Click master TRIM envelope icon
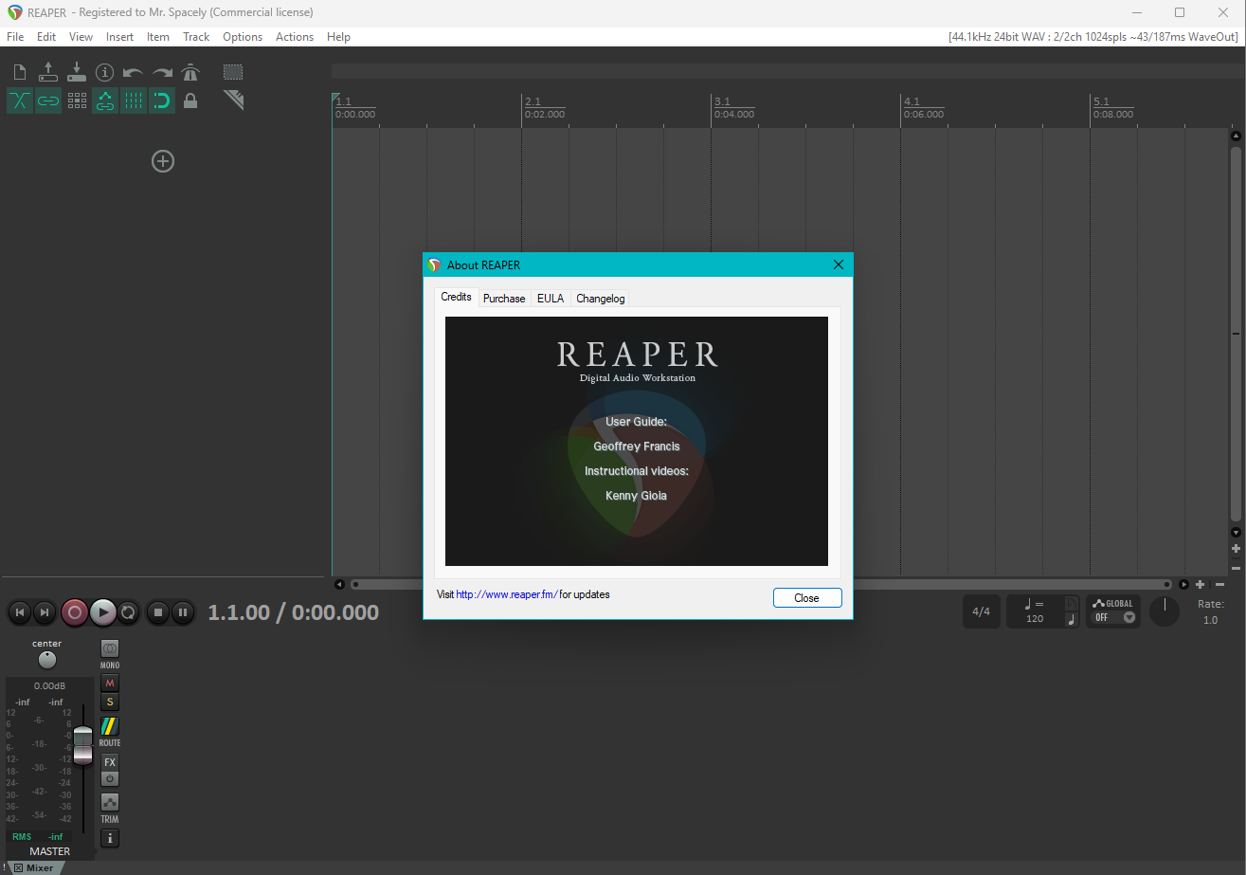Screen dimensions: 1246x875 (110, 802)
